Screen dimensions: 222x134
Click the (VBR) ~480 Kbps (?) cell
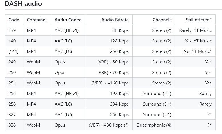coord(108,125)
